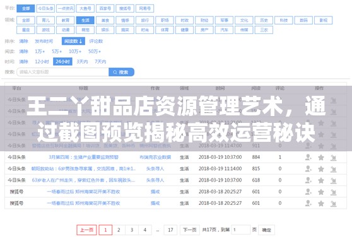Choose the 游戏 domain filter
This screenshot has width=352, height=237.
pyautogui.click(x=45, y=30)
